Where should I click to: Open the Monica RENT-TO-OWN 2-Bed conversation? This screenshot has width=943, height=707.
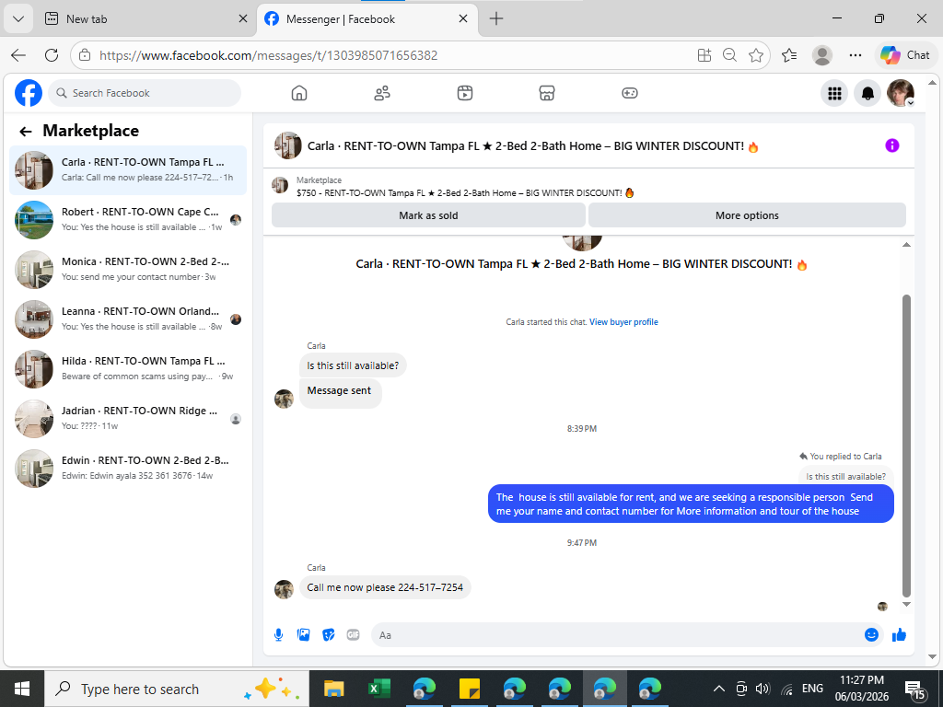pyautogui.click(x=128, y=270)
